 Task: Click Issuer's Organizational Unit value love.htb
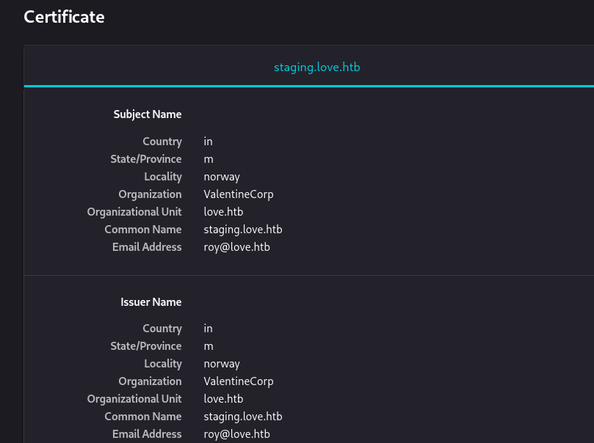[x=223, y=399]
